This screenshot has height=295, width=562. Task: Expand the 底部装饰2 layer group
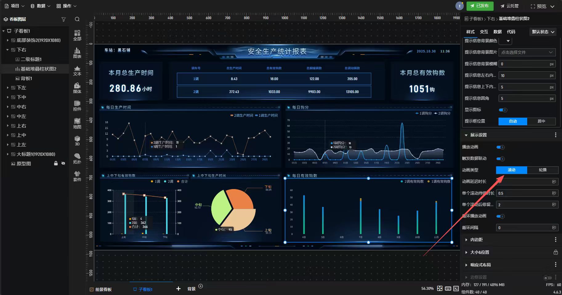click(x=8, y=40)
